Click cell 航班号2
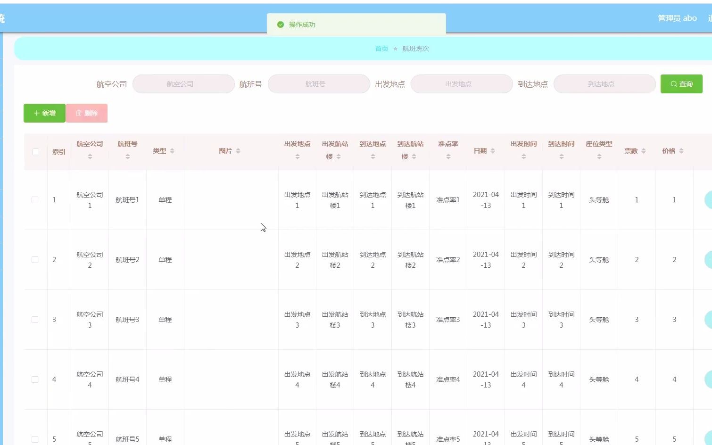 pyautogui.click(x=127, y=260)
